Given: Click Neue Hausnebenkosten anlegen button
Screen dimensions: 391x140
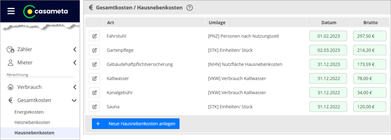Looking at the screenshot, I should 136,124.
